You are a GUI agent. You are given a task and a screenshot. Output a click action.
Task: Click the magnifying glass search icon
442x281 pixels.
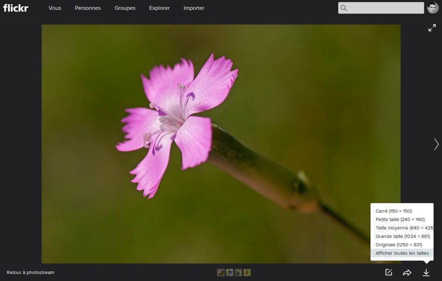(343, 8)
